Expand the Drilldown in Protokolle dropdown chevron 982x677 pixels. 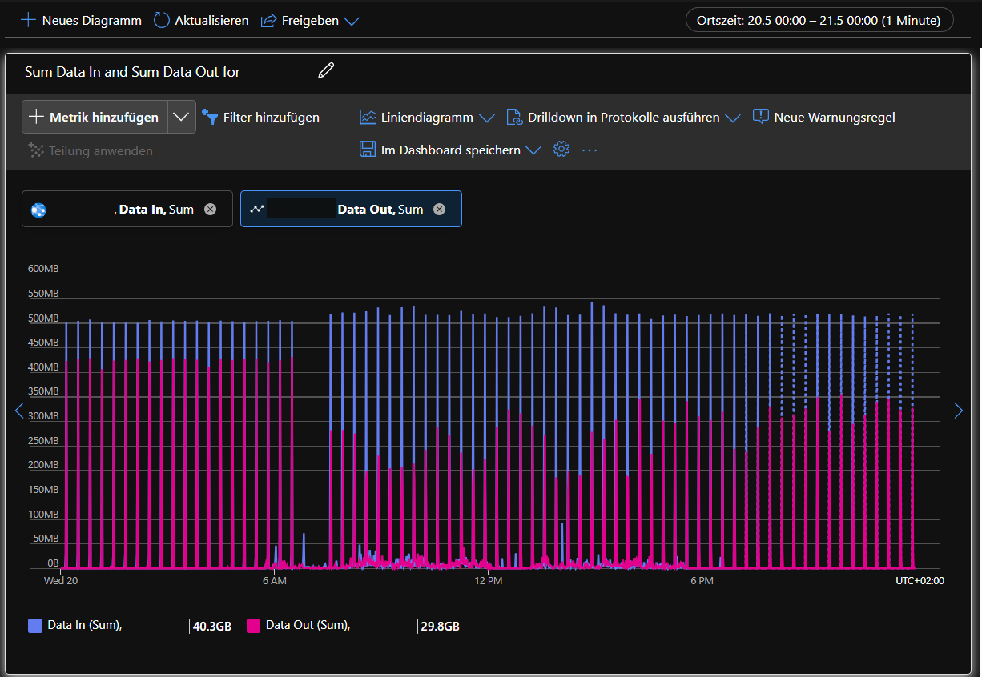click(733, 118)
